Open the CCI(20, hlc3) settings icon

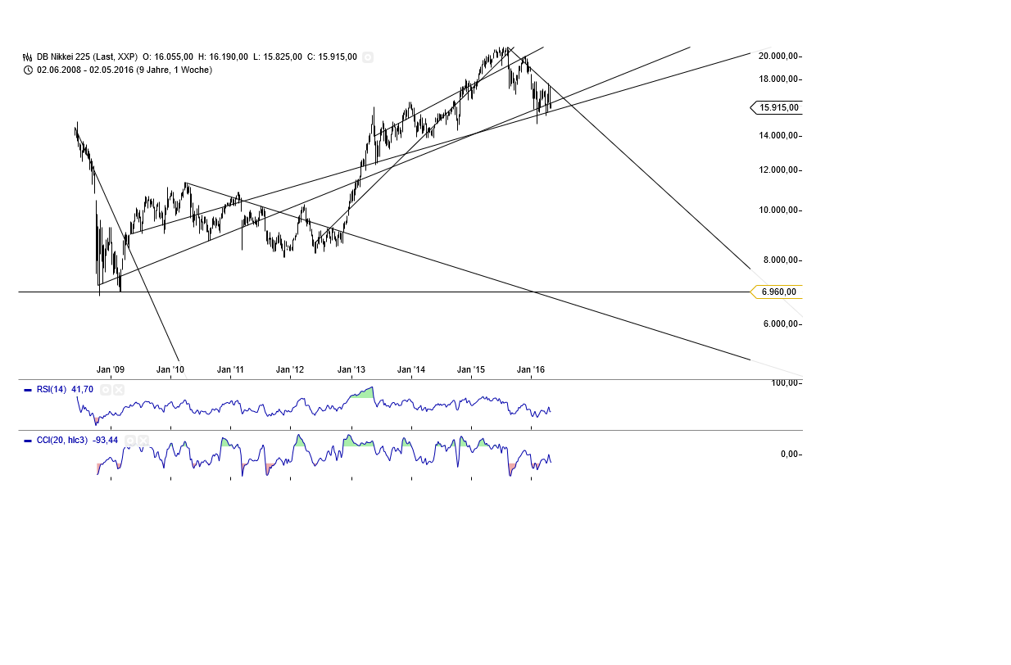point(129,441)
